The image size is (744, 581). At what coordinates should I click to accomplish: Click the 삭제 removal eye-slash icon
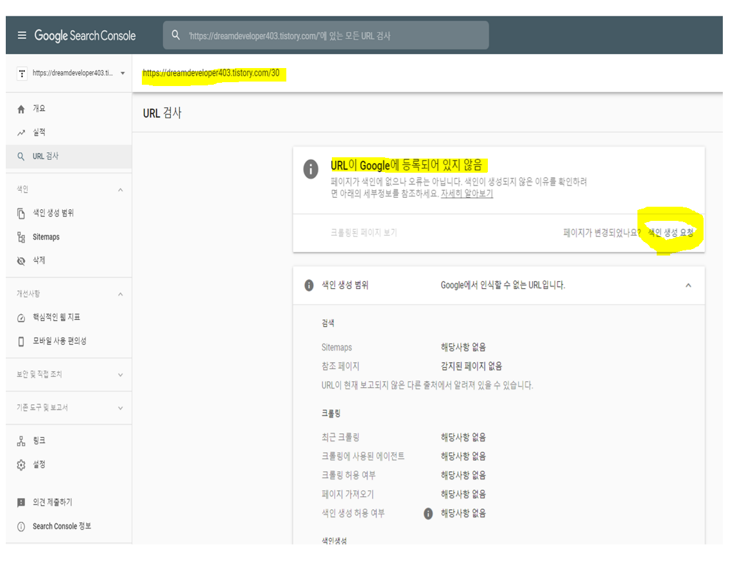(21, 261)
